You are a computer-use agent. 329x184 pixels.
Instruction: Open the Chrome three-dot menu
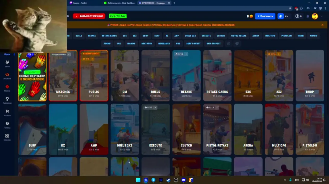coord(325,8)
